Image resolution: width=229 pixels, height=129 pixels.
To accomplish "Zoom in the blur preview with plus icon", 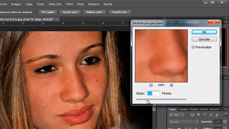I will [x=172, y=85].
